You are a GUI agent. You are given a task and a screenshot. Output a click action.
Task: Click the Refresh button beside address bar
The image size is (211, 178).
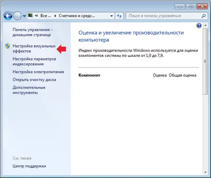pos(119,16)
